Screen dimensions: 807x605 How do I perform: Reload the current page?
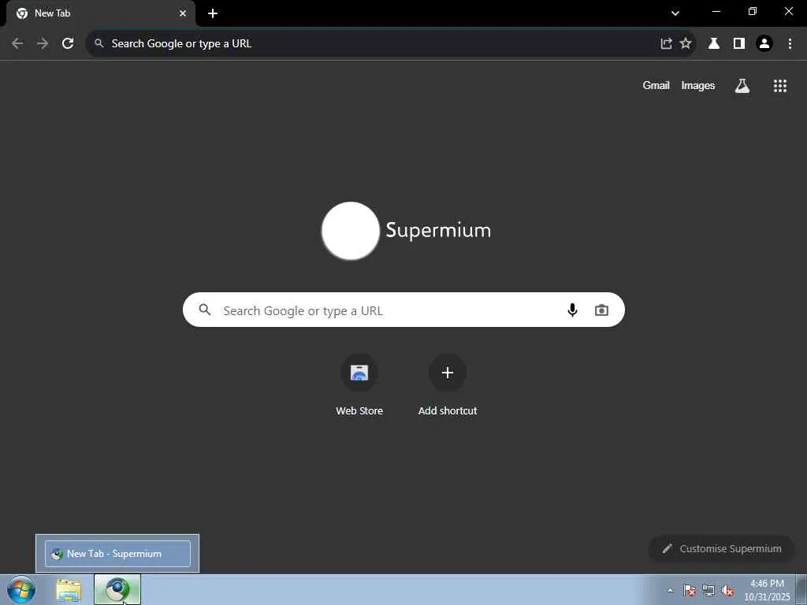point(68,43)
